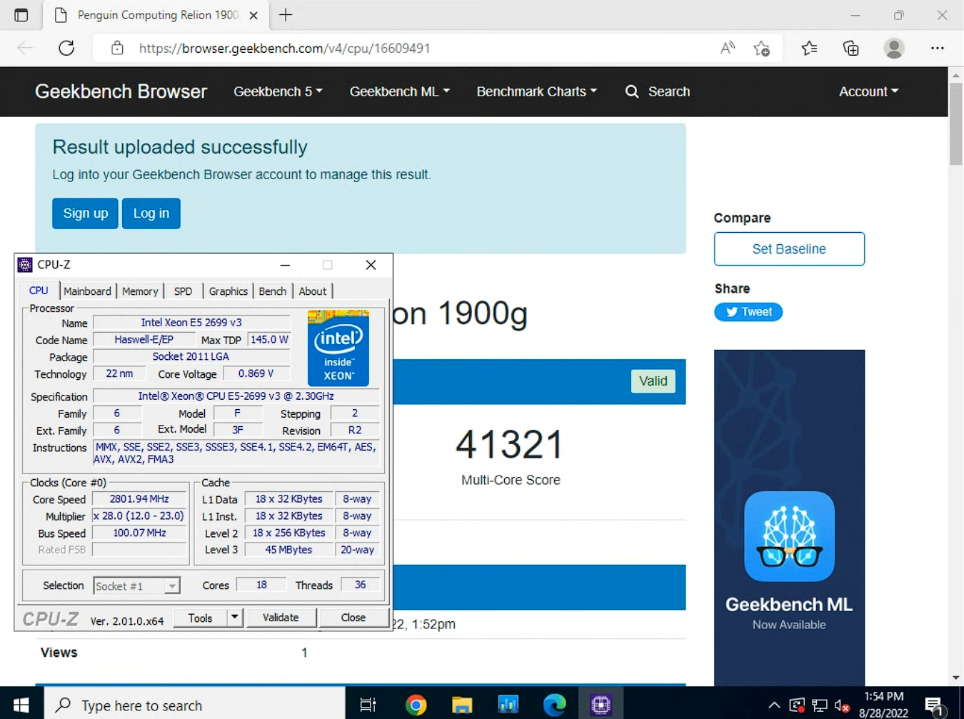
Task: Click the 41321 Multi-Core Score value
Action: pyautogui.click(x=510, y=445)
